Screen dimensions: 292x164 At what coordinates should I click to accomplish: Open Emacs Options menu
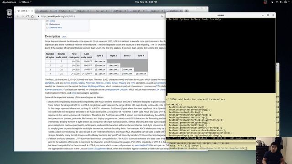tap(184, 19)
